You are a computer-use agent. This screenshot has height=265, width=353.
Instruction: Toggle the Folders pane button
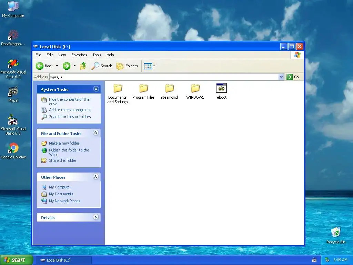127,66
